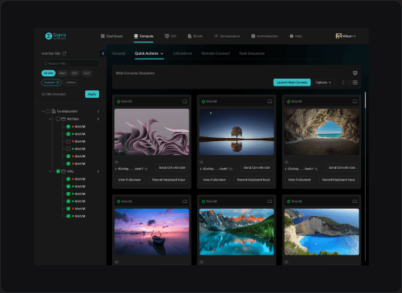Open the Administration section

[264, 36]
